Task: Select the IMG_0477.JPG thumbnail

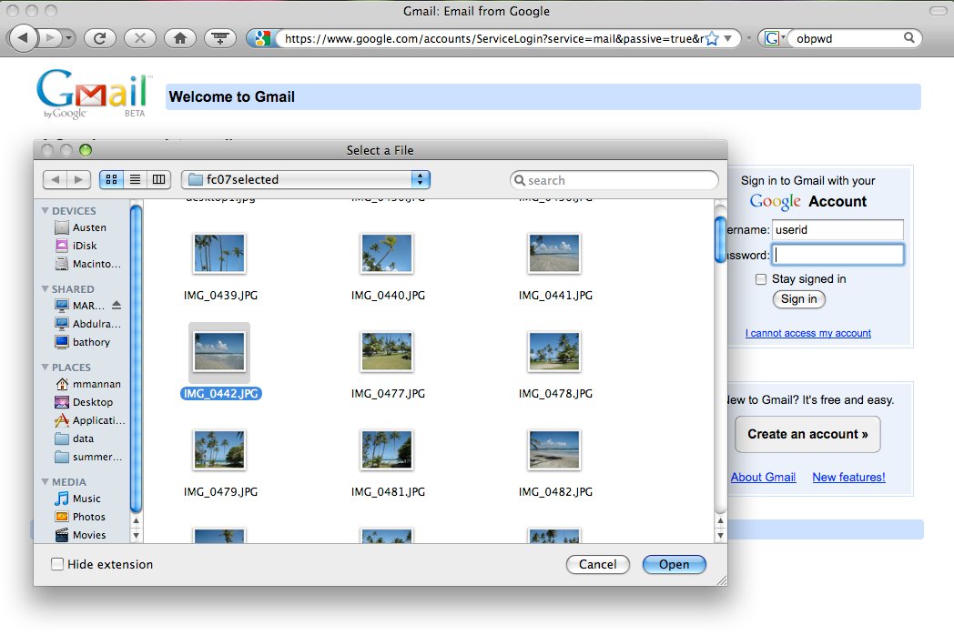Action: click(x=387, y=351)
